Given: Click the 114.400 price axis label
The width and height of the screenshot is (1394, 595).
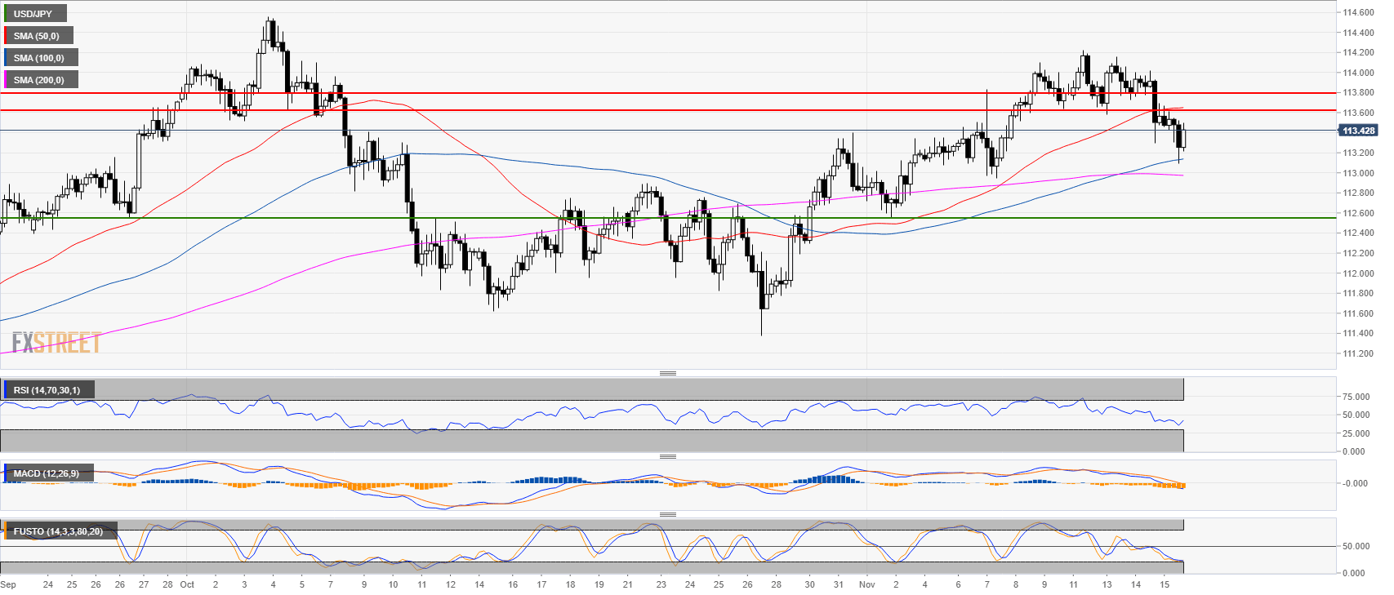Looking at the screenshot, I should (1358, 33).
